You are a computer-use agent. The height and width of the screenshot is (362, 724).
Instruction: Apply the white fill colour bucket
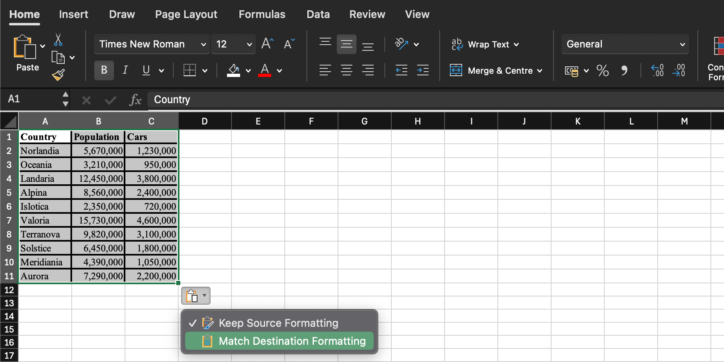[x=234, y=70]
